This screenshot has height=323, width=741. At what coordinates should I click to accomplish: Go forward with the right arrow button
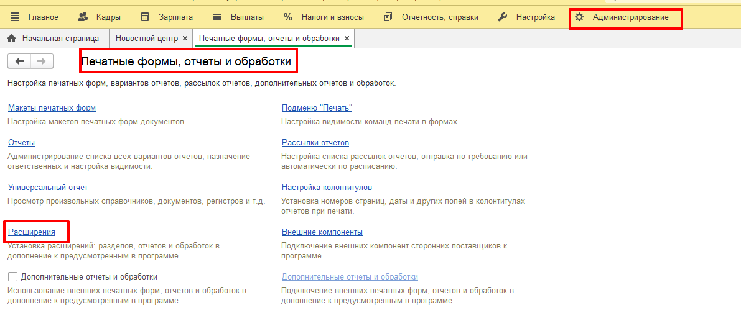point(42,61)
